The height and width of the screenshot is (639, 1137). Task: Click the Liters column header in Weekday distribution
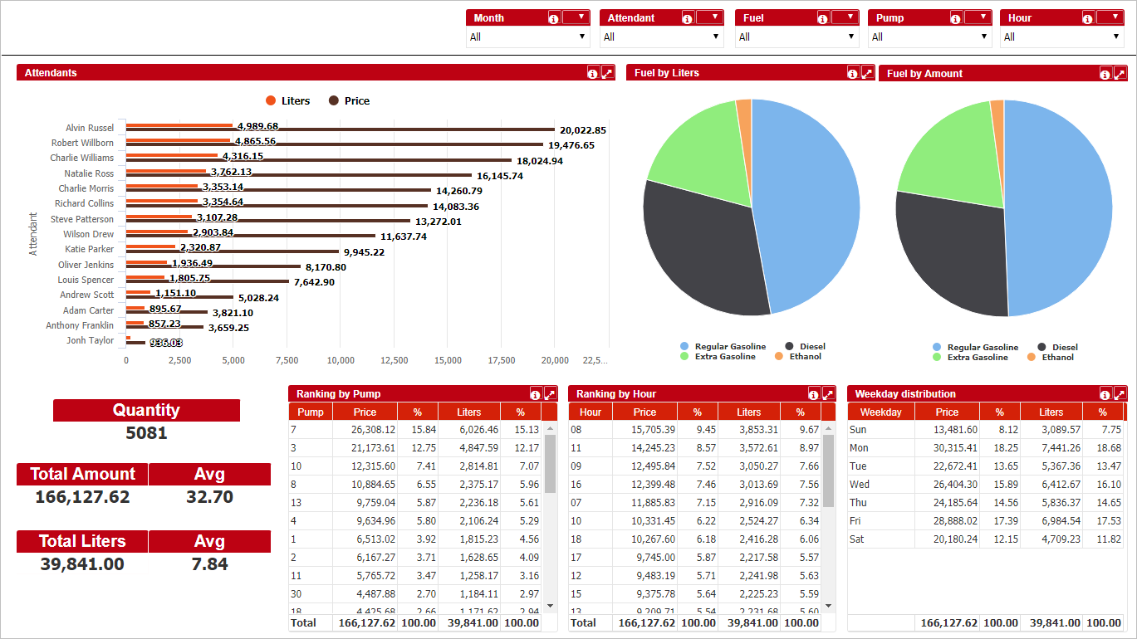click(x=1051, y=412)
